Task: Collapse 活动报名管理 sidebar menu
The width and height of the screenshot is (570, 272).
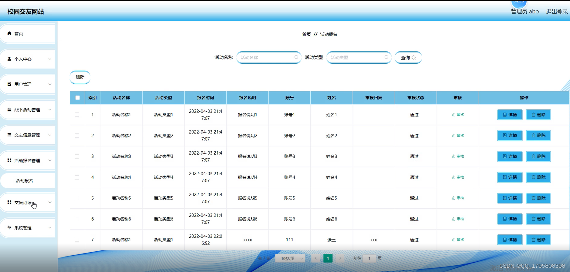Action: coord(27,160)
